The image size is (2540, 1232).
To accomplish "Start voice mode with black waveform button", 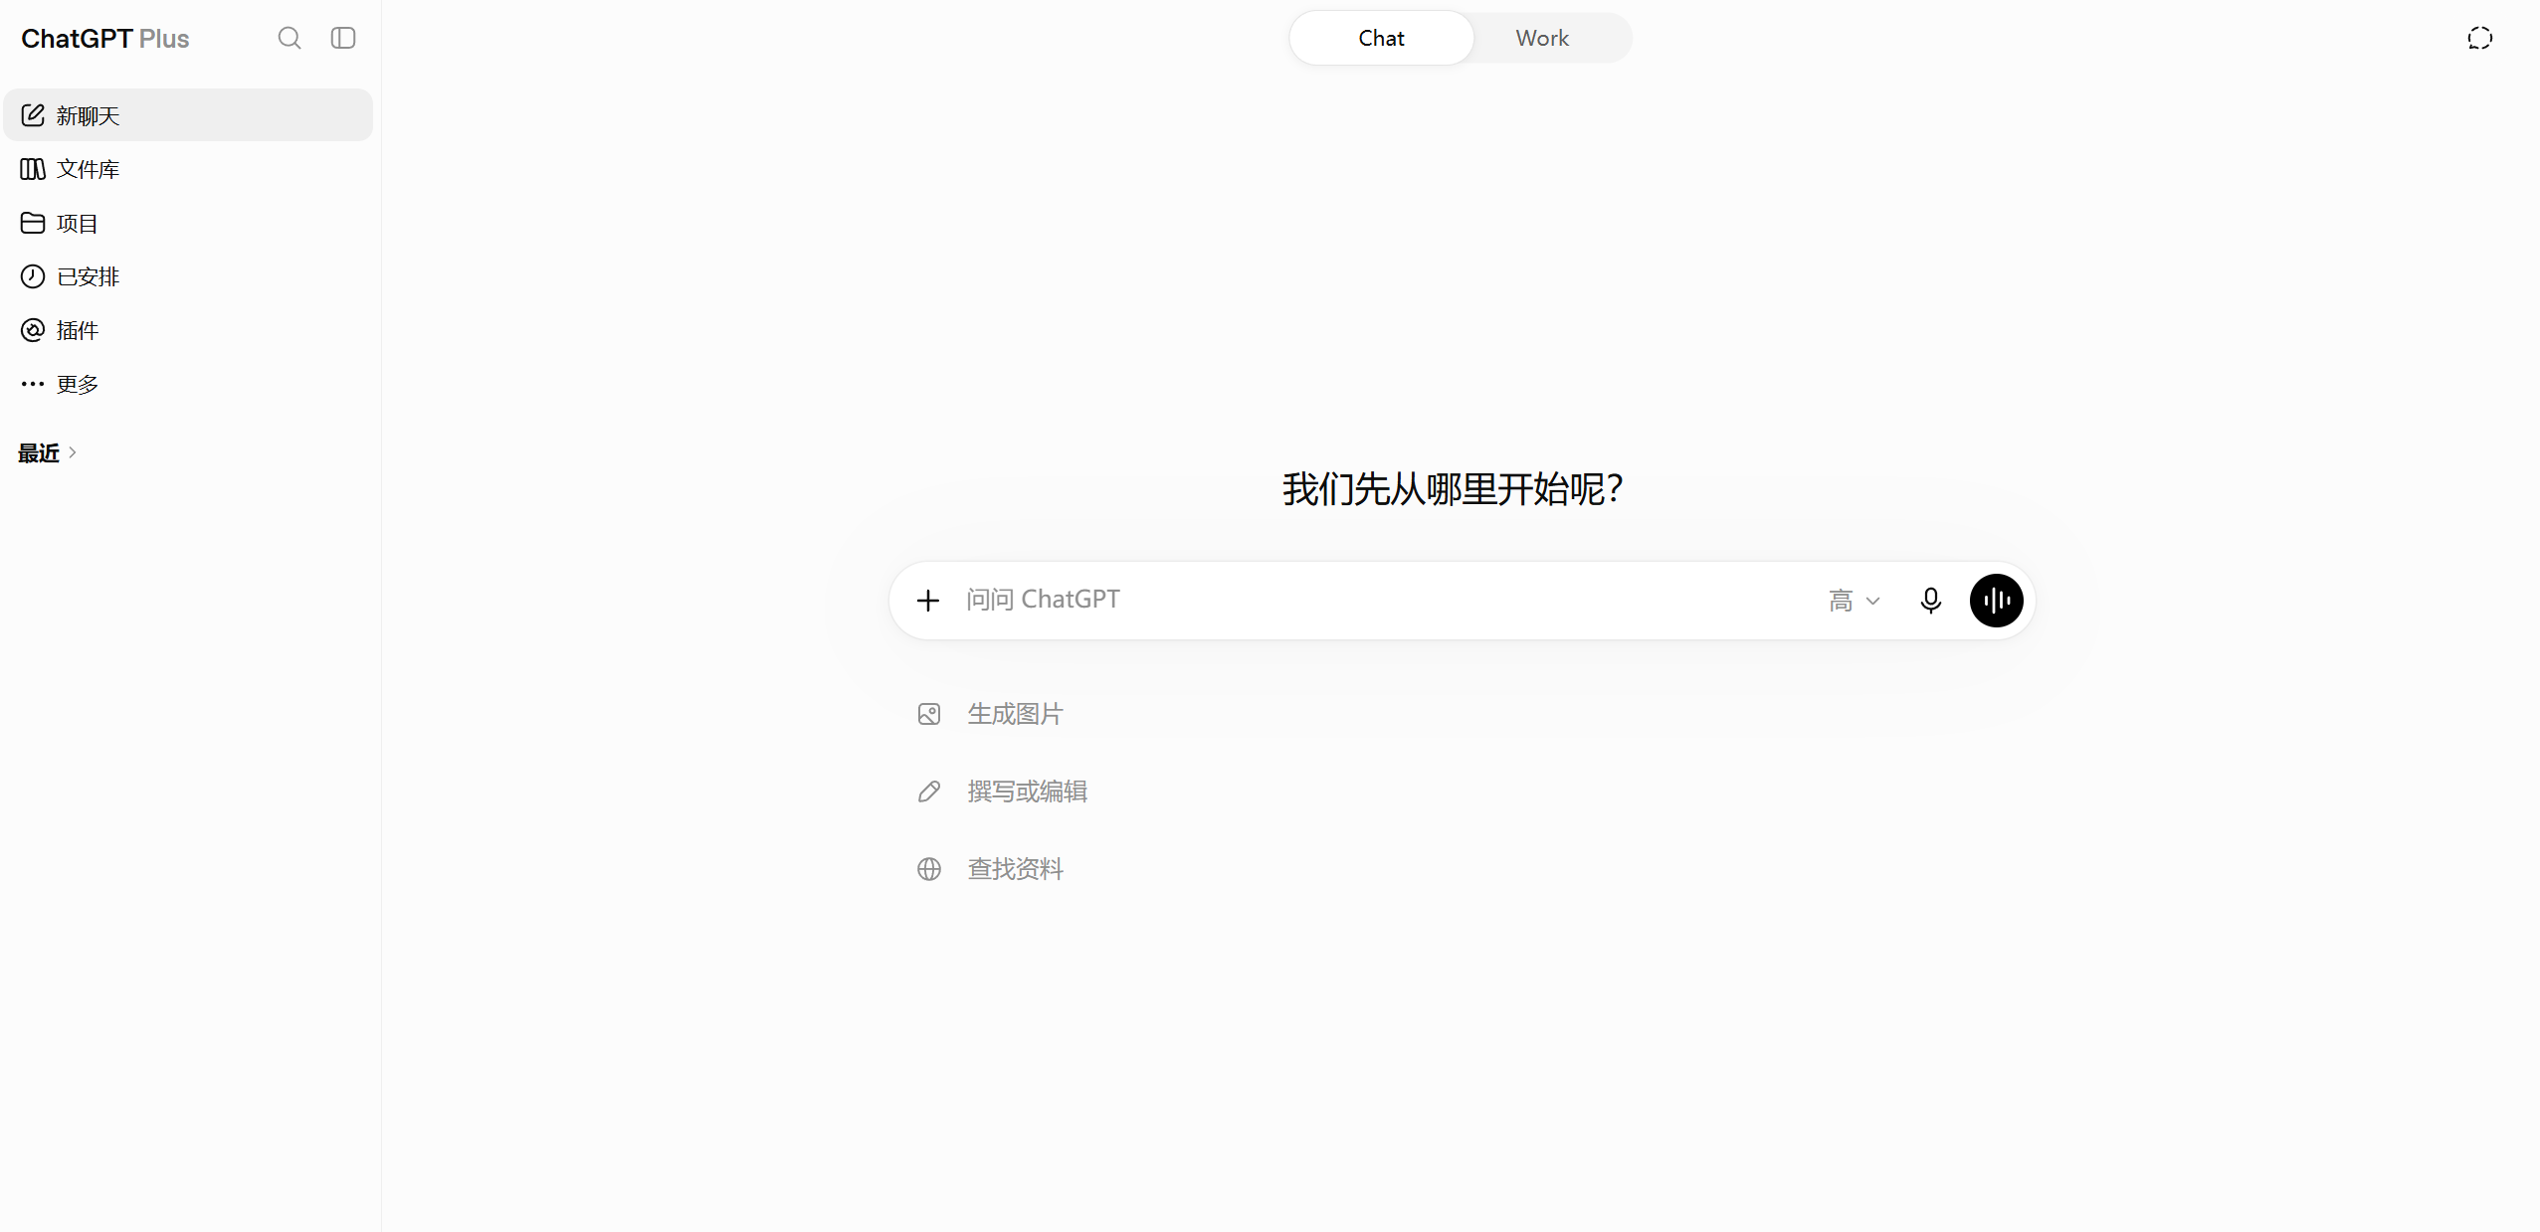I will (x=1996, y=601).
